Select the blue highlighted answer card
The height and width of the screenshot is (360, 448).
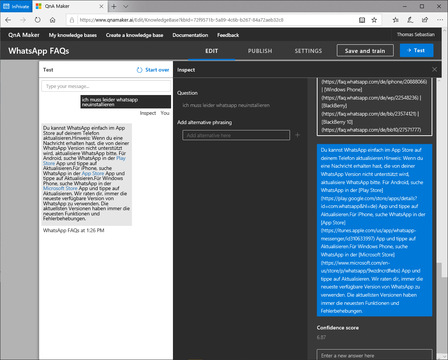click(x=374, y=230)
